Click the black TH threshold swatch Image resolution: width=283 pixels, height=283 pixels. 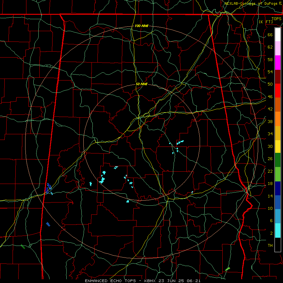[x=278, y=245]
